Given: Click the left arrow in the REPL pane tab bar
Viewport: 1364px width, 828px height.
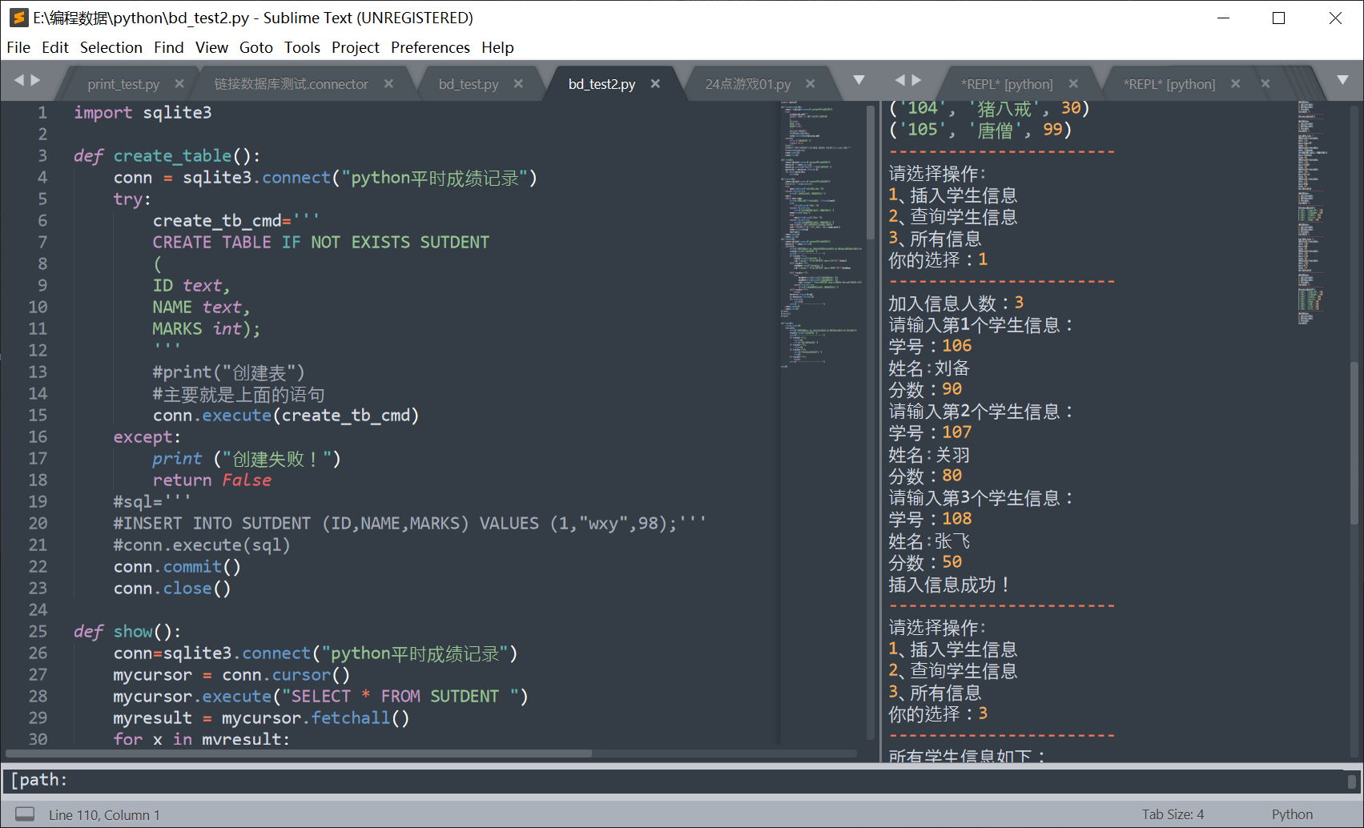Looking at the screenshot, I should (x=901, y=80).
